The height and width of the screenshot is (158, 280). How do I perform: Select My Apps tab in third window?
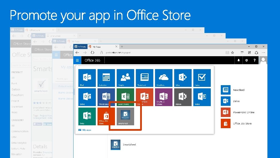pyautogui.click(x=82, y=41)
